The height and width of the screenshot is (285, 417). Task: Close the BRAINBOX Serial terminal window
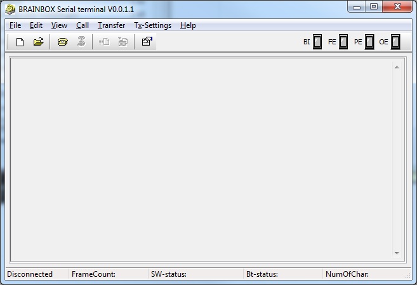click(397, 7)
